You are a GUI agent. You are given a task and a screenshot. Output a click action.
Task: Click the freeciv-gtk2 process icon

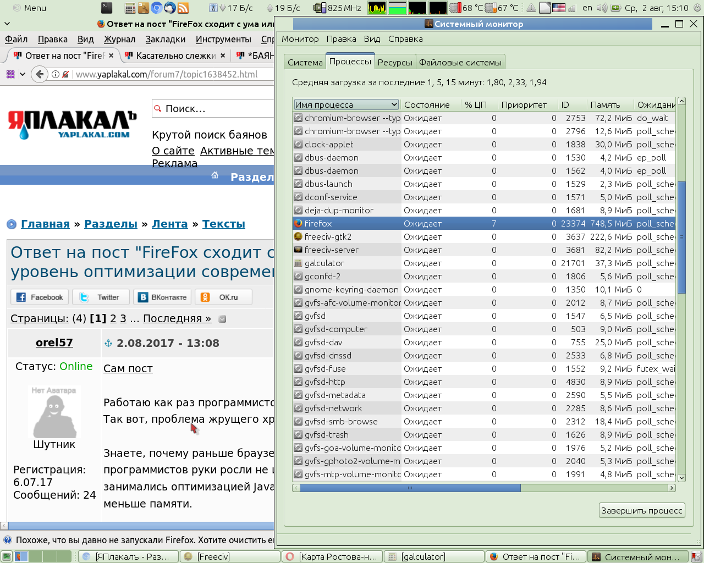298,236
